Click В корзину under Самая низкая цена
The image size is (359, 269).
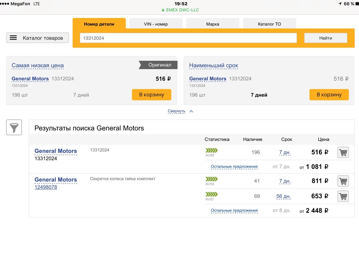coord(151,95)
